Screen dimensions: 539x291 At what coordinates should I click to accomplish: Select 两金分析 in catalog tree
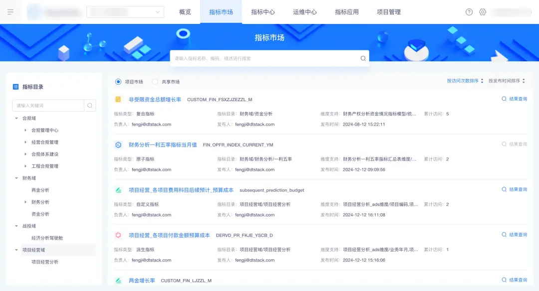tap(40, 190)
